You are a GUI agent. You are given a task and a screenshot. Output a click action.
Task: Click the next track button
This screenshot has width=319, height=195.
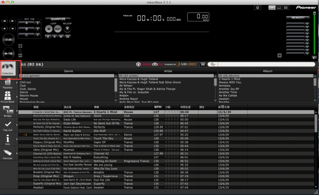(12, 21)
